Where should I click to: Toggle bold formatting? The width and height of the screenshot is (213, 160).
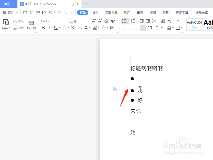[x=43, y=28]
